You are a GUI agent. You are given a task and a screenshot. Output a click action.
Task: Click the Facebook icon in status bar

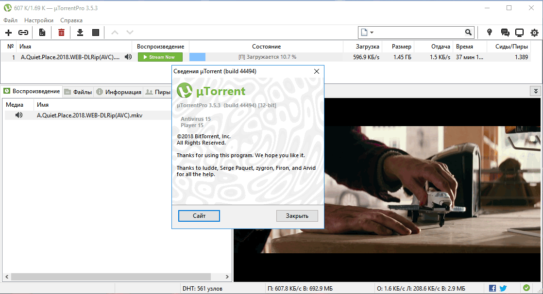[x=492, y=288]
